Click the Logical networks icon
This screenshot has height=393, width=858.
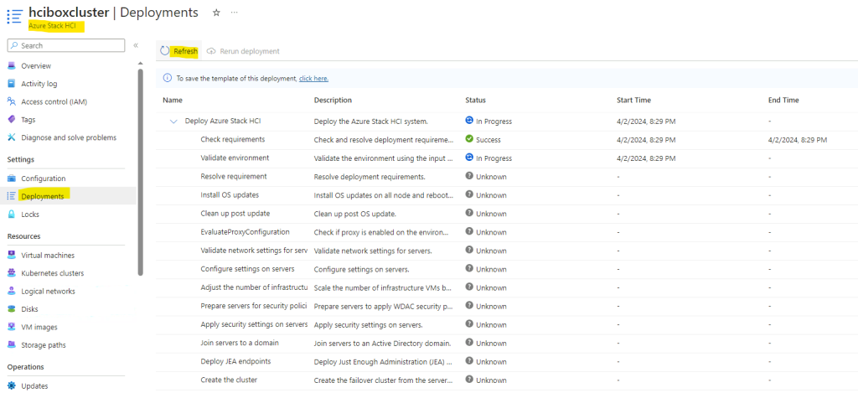[12, 292]
